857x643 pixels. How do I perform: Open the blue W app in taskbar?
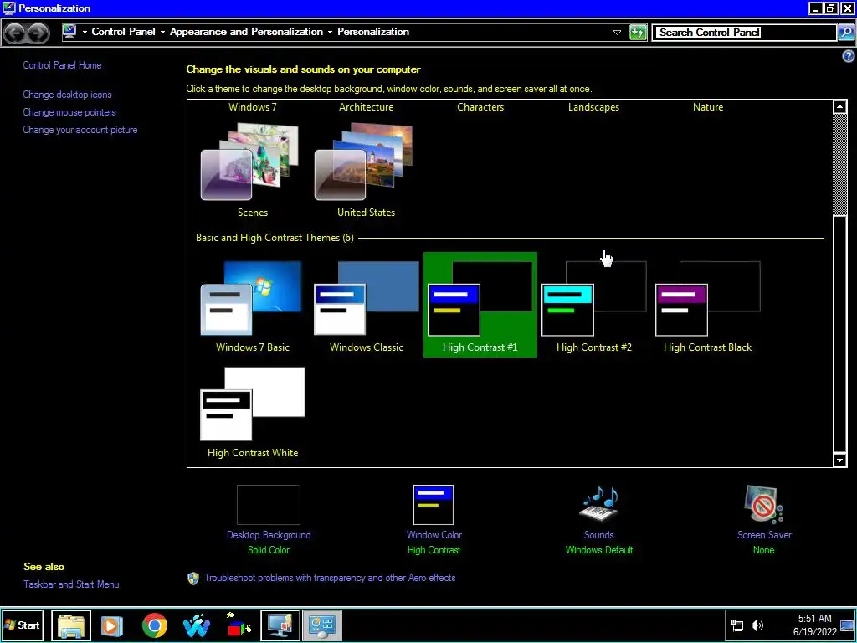tap(197, 625)
